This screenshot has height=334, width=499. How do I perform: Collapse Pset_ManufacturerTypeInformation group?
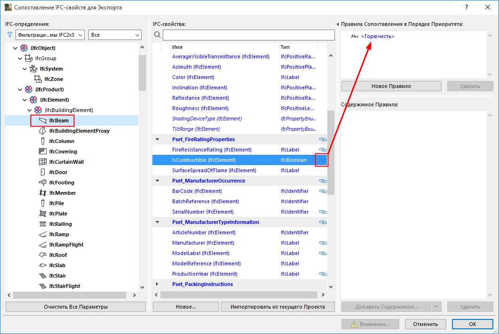click(x=157, y=222)
